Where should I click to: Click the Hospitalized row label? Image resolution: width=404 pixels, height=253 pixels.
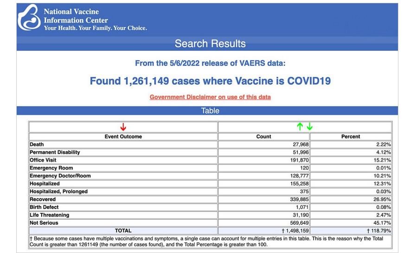tap(45, 184)
